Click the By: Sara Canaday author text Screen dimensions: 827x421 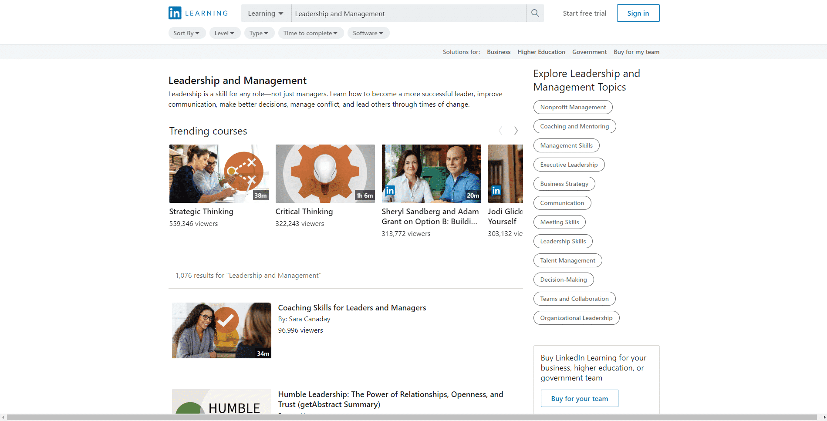304,319
